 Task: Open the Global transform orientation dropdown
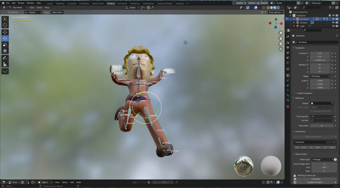pyautogui.click(x=132, y=8)
